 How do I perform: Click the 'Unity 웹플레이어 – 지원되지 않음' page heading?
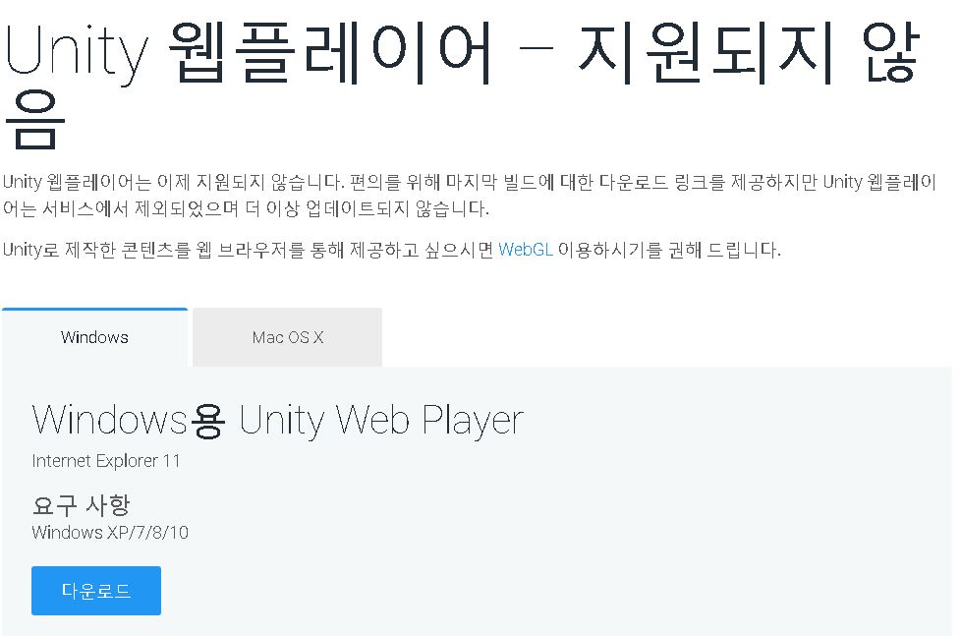click(x=463, y=85)
